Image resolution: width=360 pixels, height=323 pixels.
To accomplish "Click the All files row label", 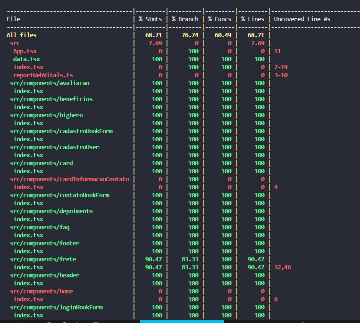I will click(22, 35).
